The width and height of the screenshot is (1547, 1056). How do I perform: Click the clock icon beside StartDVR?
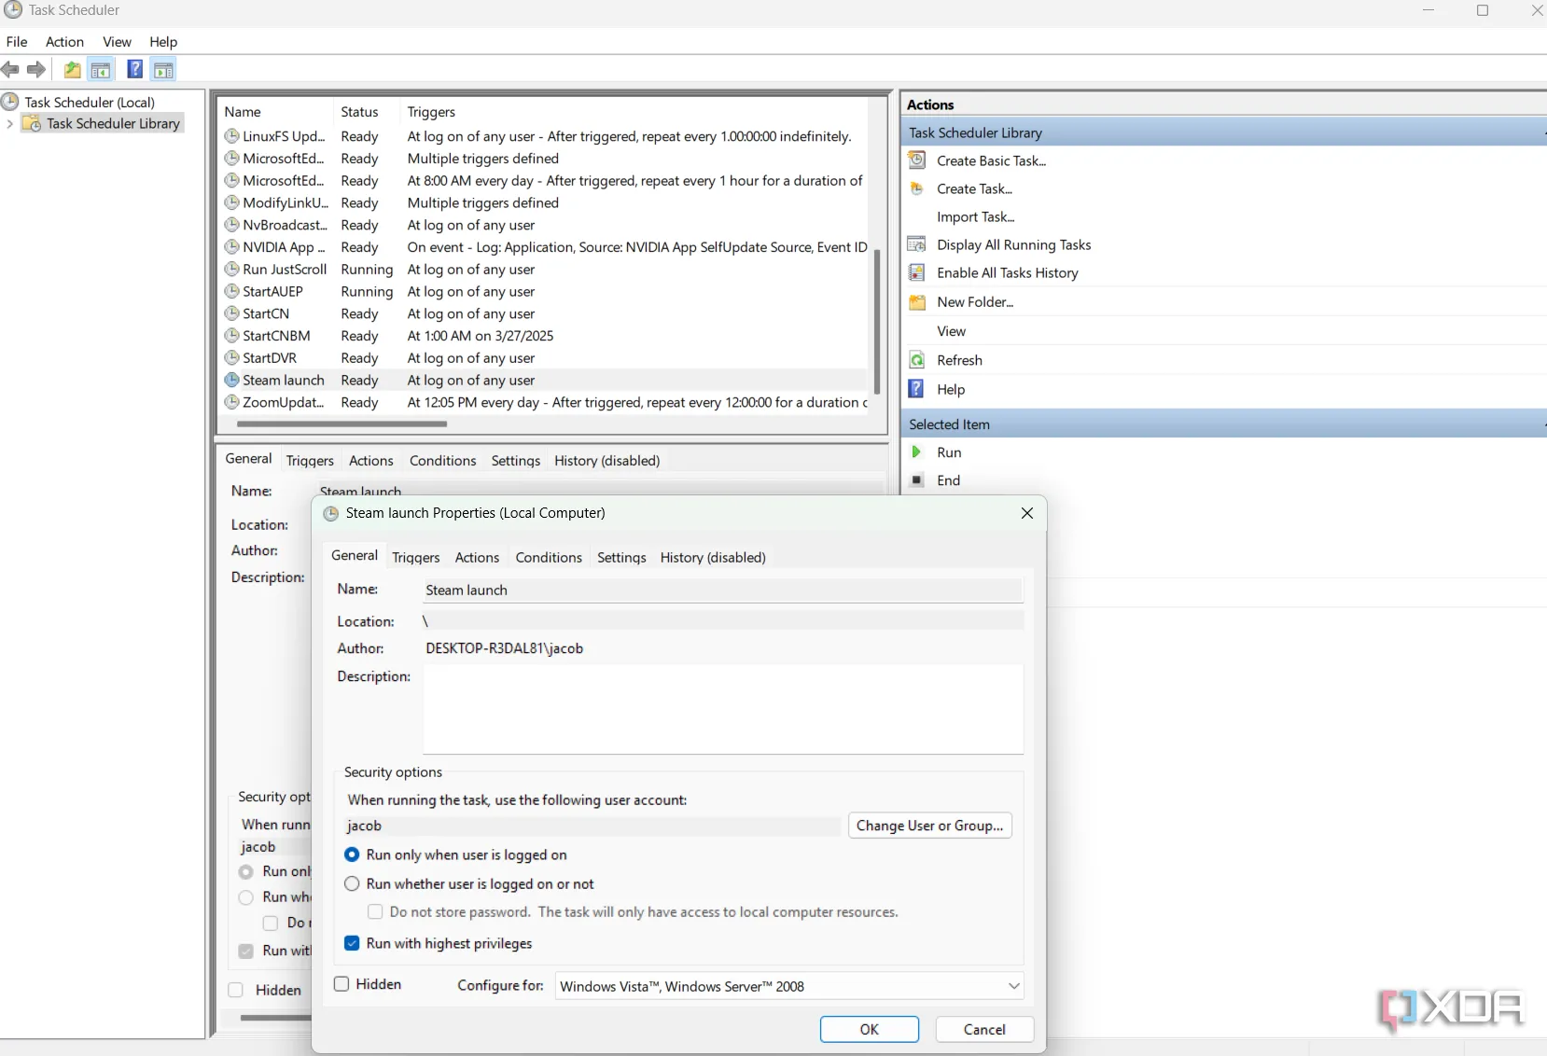pyautogui.click(x=232, y=358)
